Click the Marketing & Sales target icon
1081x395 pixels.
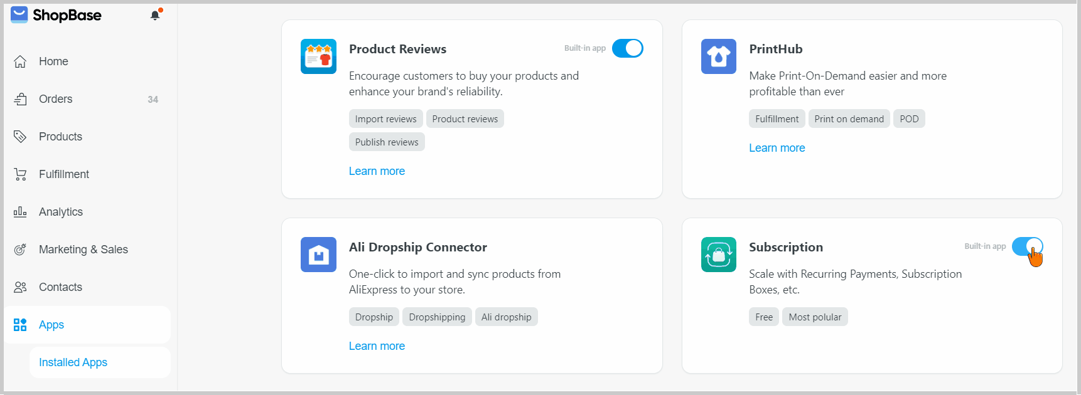pos(20,250)
